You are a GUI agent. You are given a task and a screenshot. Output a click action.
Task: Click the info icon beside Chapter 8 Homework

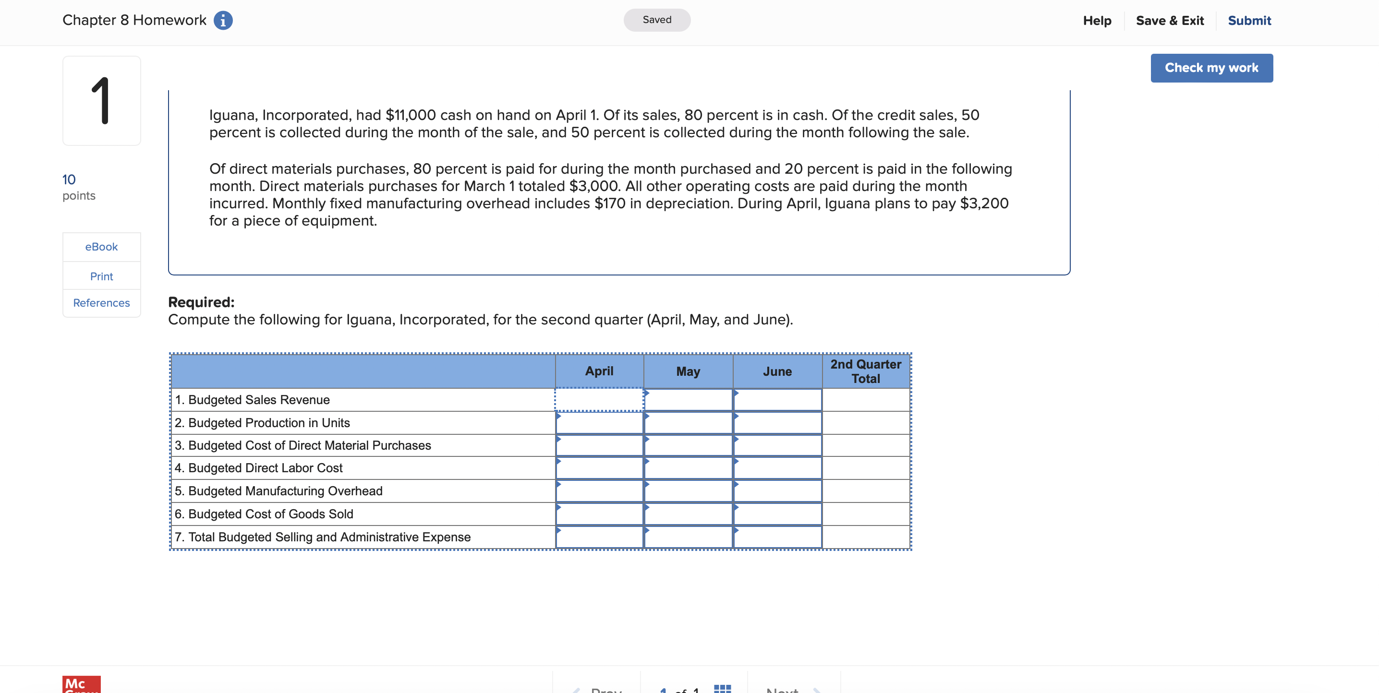pos(223,20)
